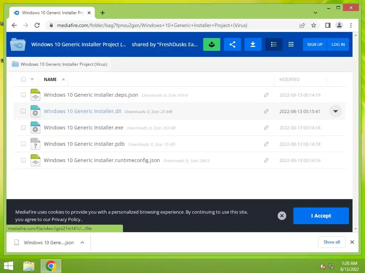Open Windows 10 Generic Installer.exe link
This screenshot has height=273, width=365.
[x=83, y=128]
